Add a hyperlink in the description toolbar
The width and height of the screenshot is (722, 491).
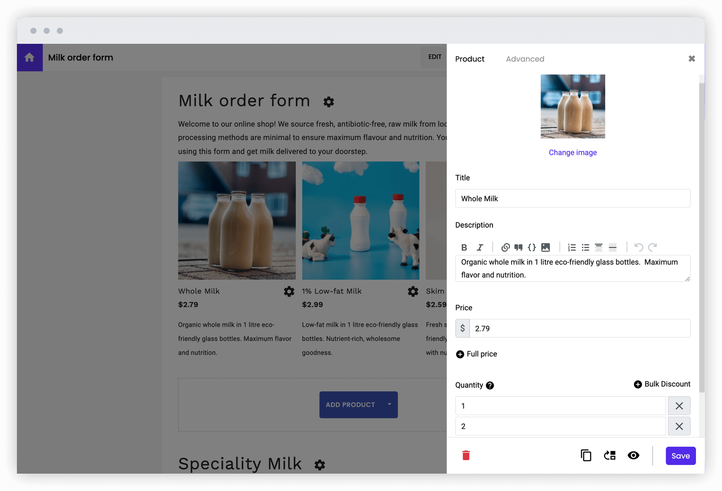pos(505,247)
